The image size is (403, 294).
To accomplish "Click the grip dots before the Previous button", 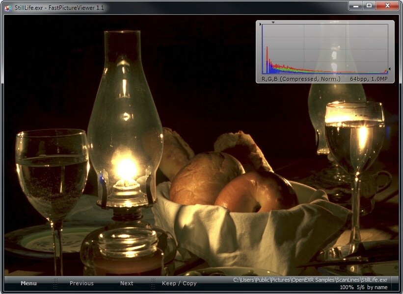I will pyautogui.click(x=54, y=283).
